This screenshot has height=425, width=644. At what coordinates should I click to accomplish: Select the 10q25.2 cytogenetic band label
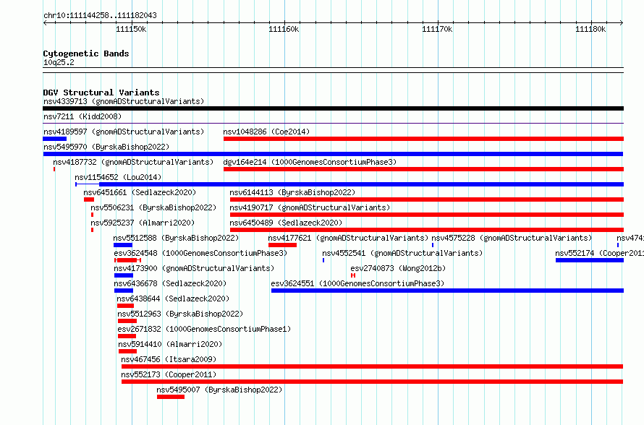click(x=59, y=63)
